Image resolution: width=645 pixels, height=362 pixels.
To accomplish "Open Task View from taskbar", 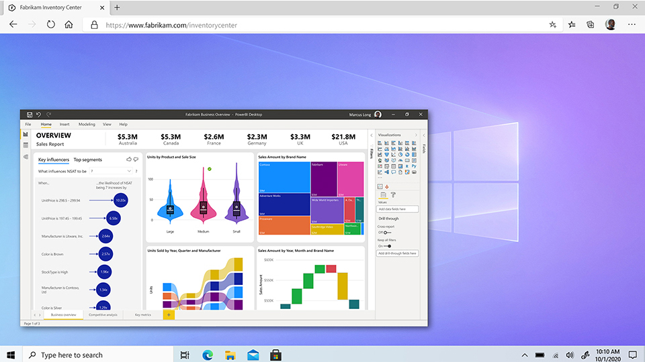I will pos(185,355).
